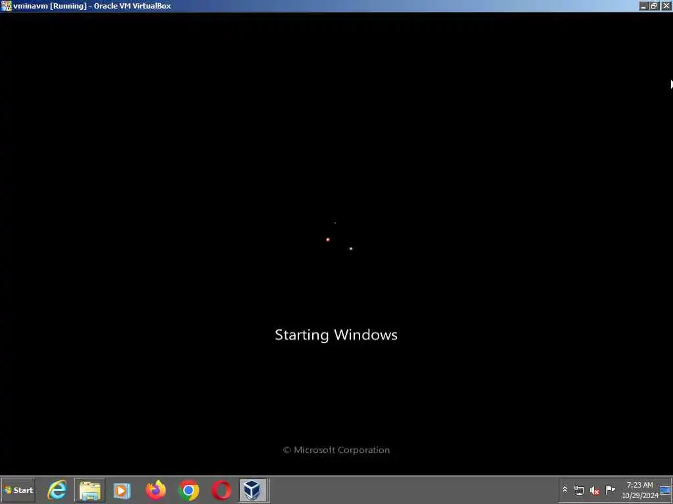
Task: Open Windows Media Player
Action: tap(122, 490)
